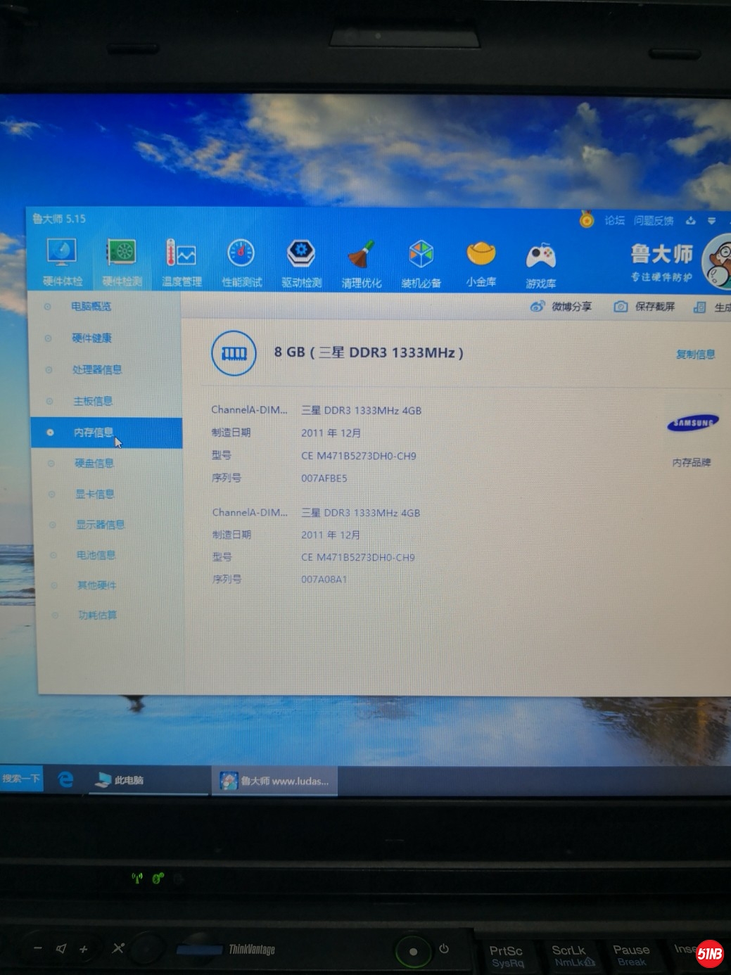
Task: Open 小金库 gold ingot icon
Action: (x=481, y=262)
